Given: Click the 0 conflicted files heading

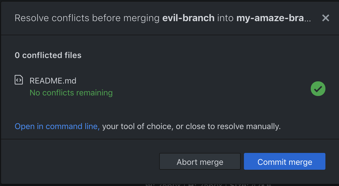Looking at the screenshot, I should click(48, 55).
